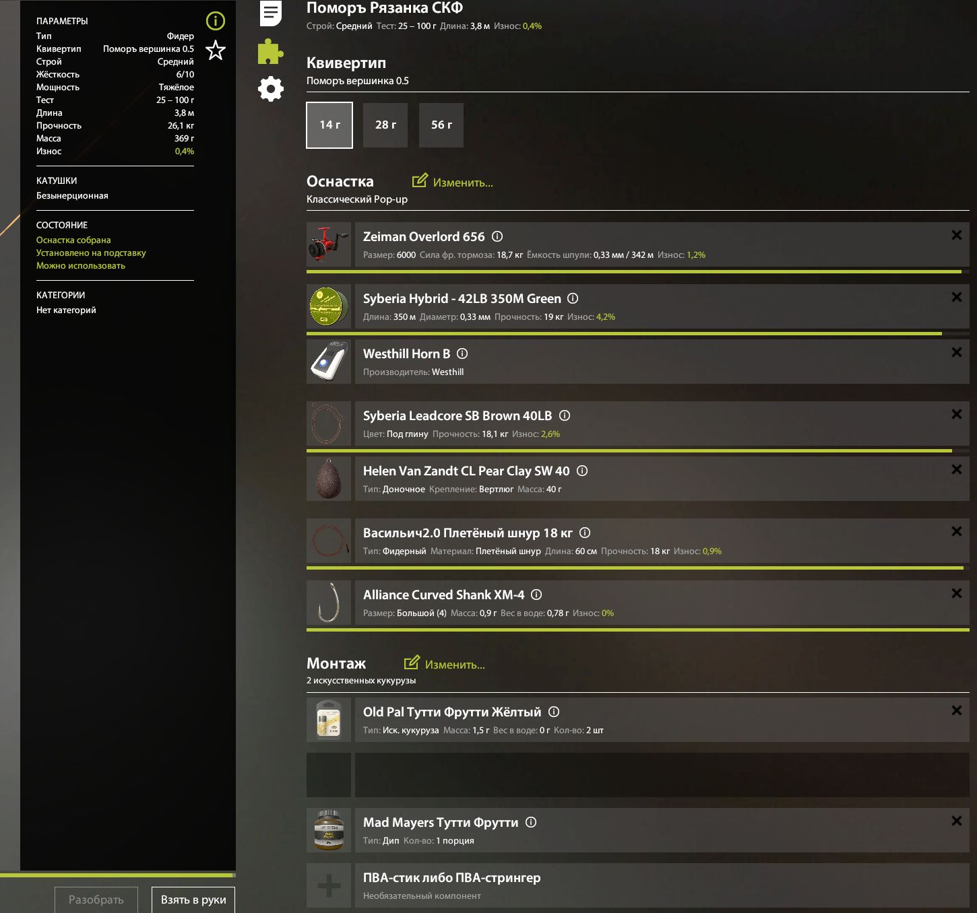
Task: Show info for Syberia Hybrid 42LB line
Action: click(x=573, y=298)
